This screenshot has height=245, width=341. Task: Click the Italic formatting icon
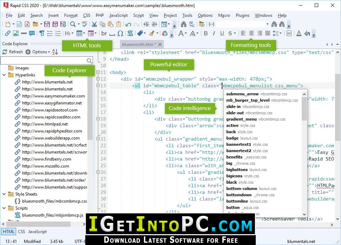[214, 33]
